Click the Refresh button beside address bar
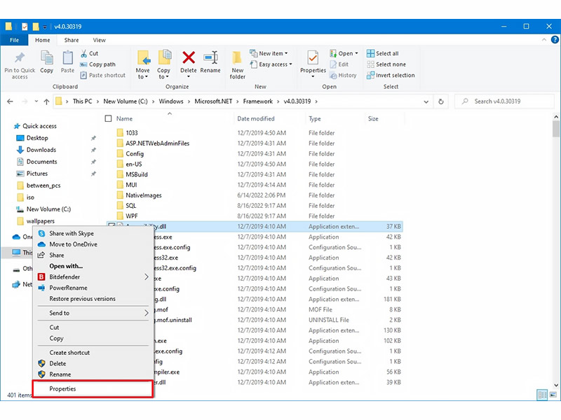 pyautogui.click(x=441, y=101)
